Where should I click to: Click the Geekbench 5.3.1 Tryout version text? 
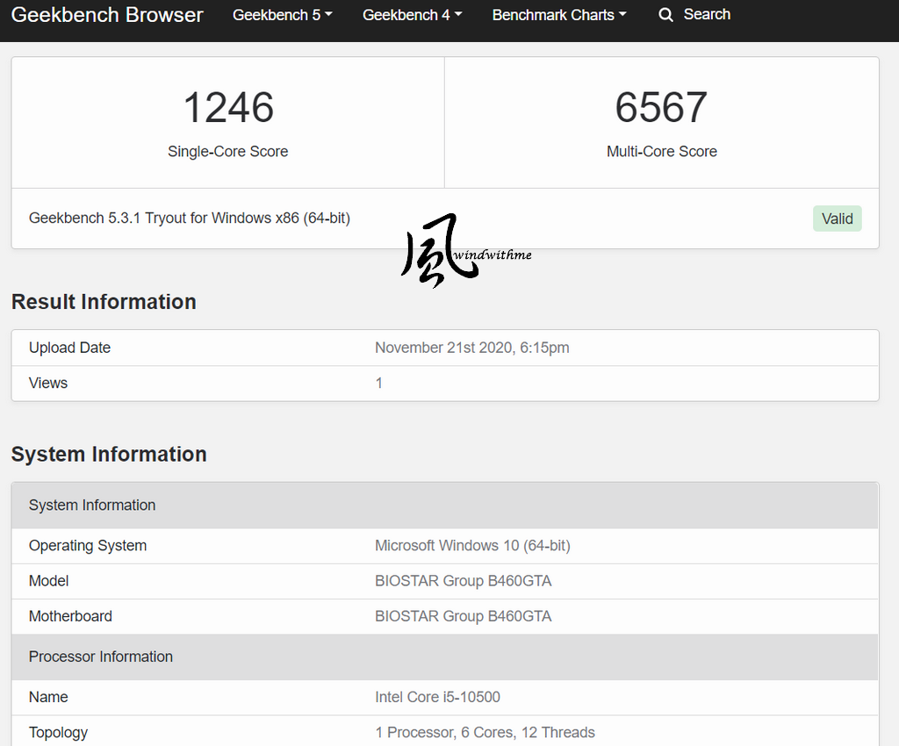coord(190,219)
